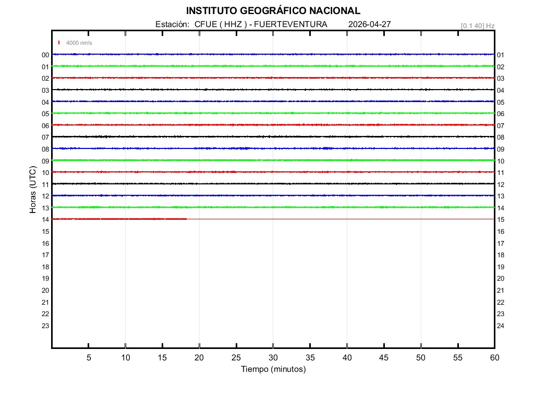Click the INSTITUTO GEOGRÁFICO NACIONAL title
The height and width of the screenshot is (400, 534).
[273, 11]
